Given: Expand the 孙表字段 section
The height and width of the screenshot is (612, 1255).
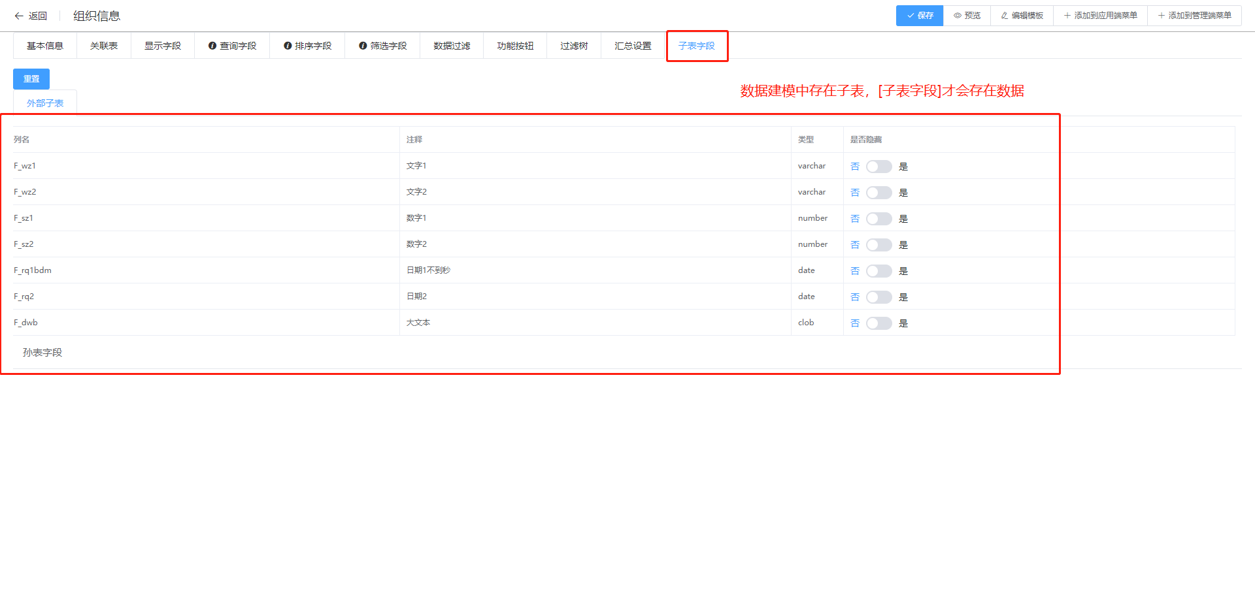Looking at the screenshot, I should 42,353.
